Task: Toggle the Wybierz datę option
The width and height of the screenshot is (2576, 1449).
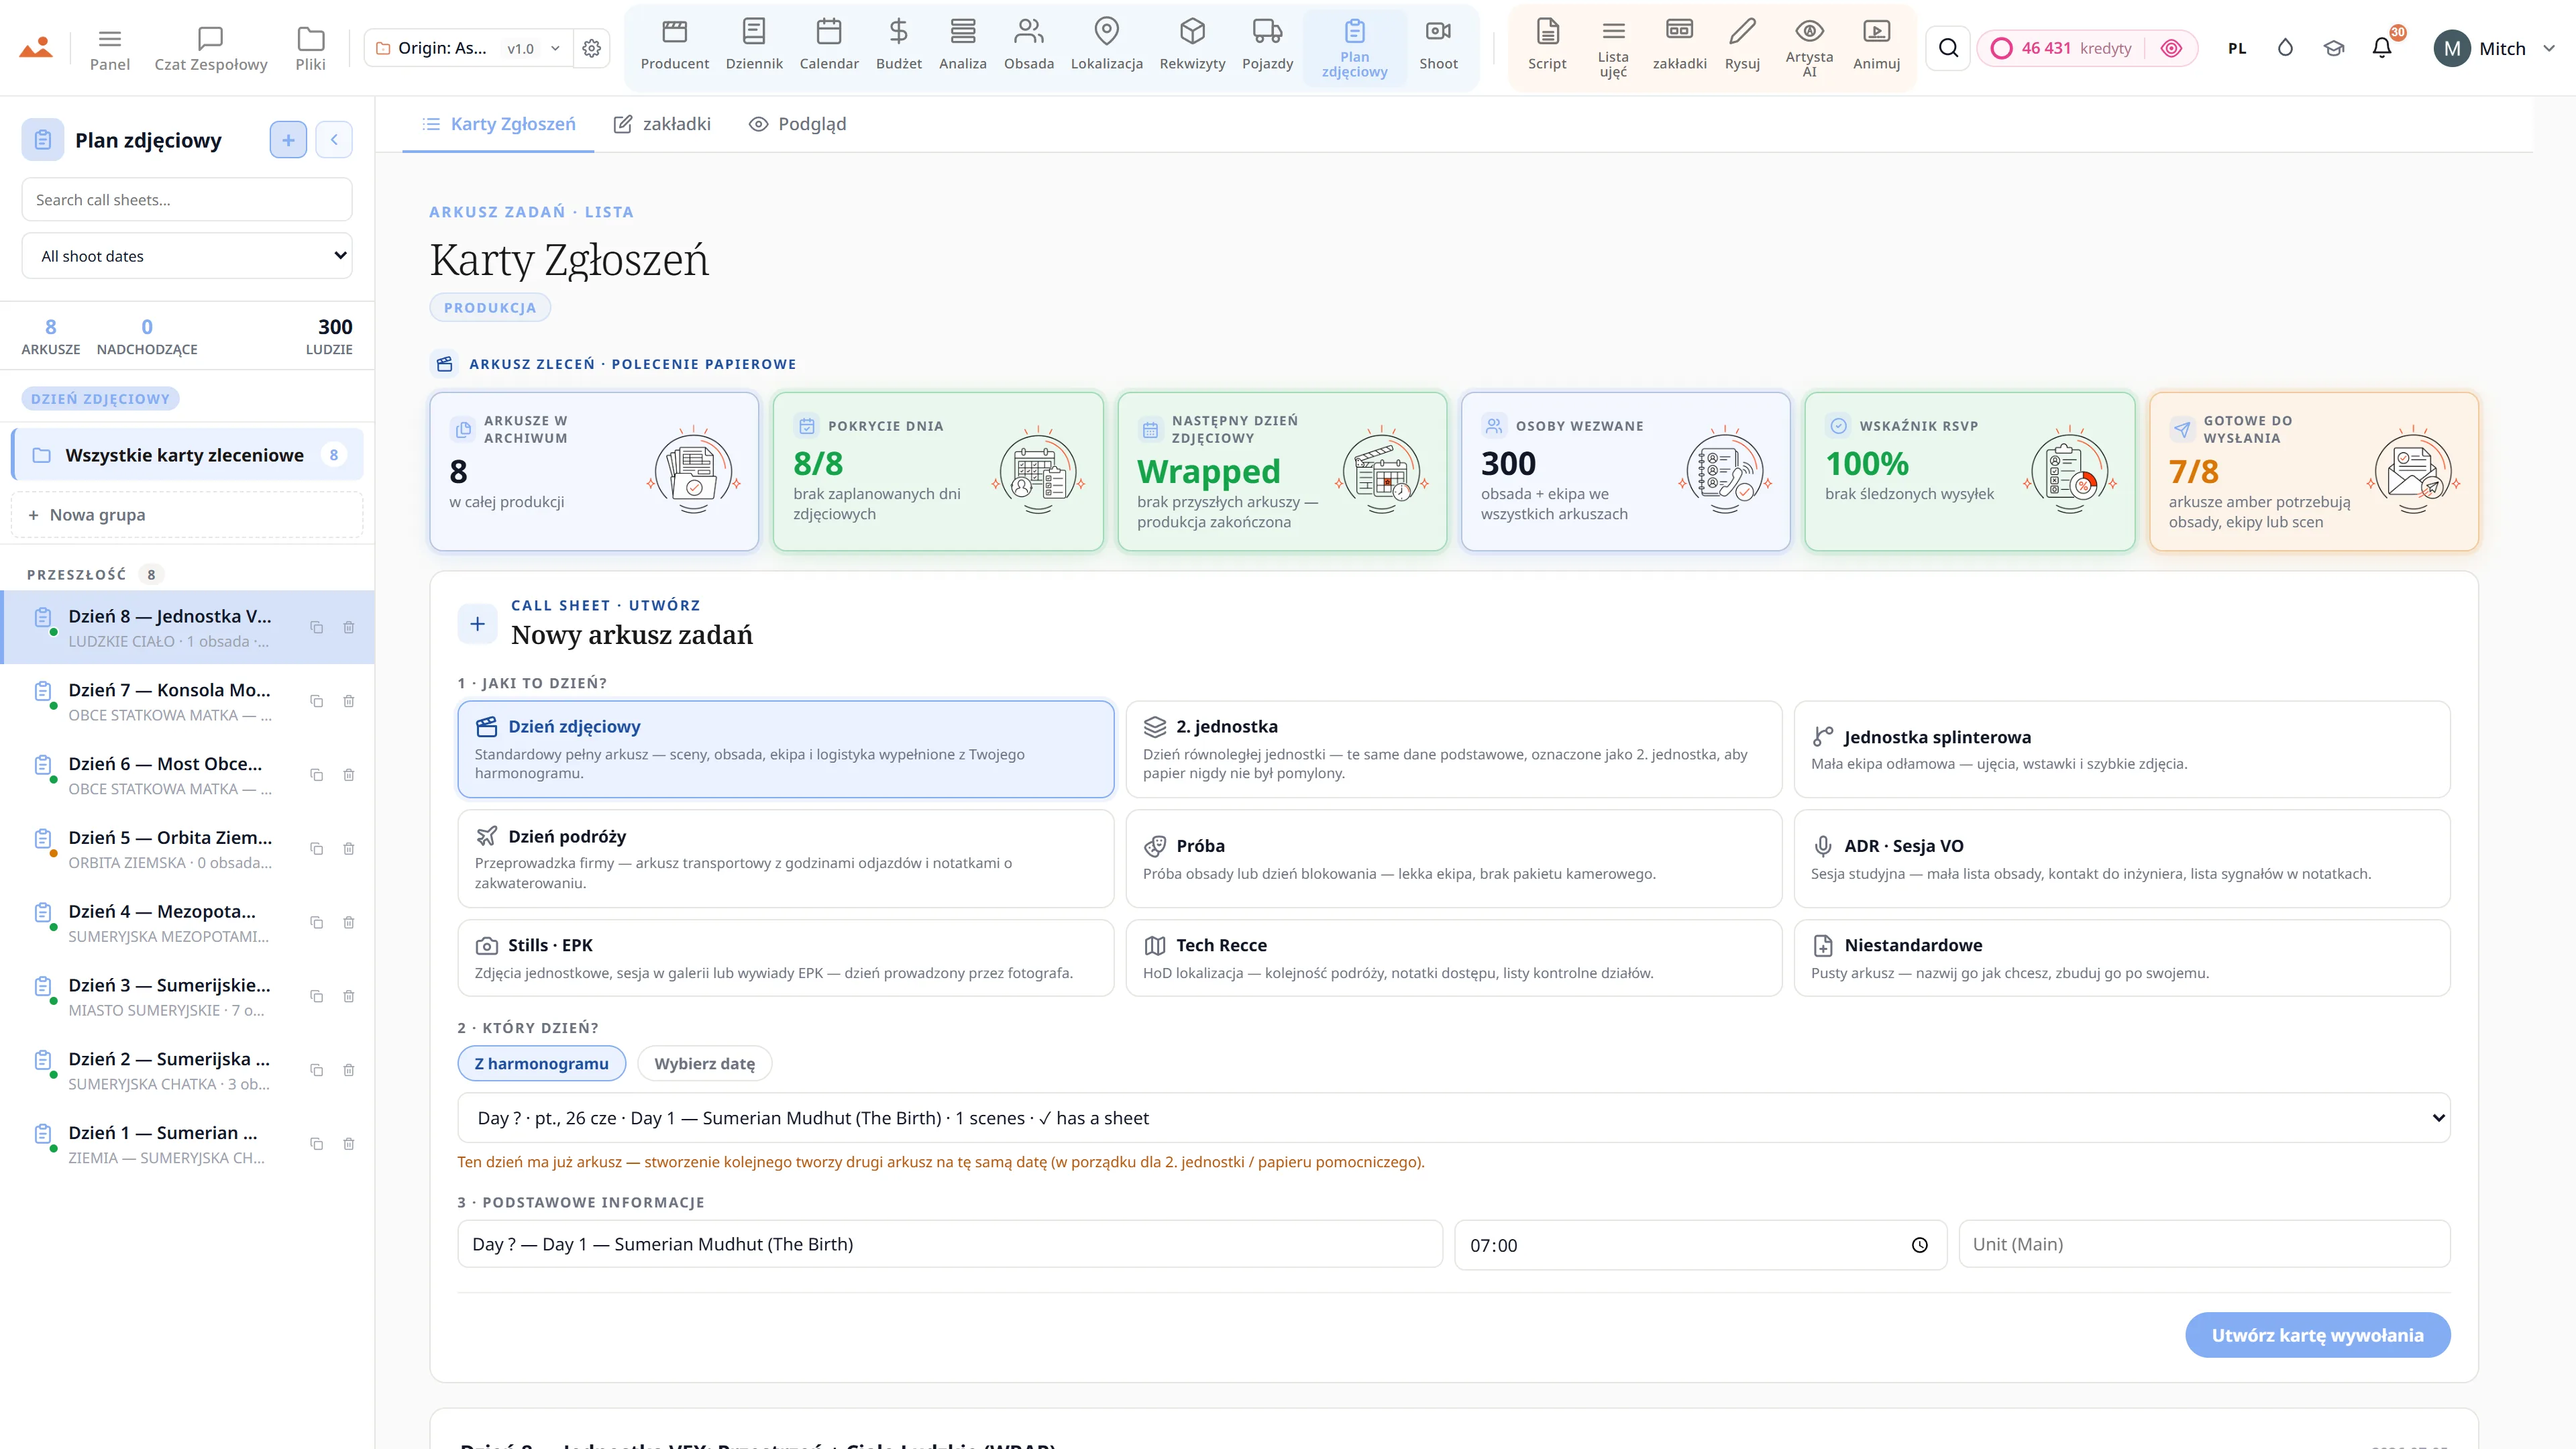Action: (704, 1063)
